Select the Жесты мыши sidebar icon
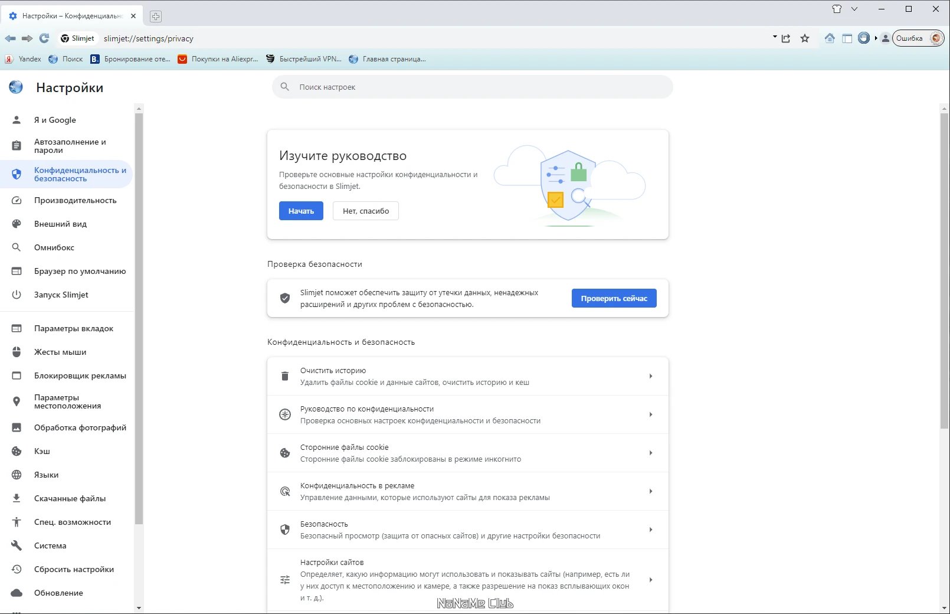950x614 pixels. pyautogui.click(x=17, y=352)
